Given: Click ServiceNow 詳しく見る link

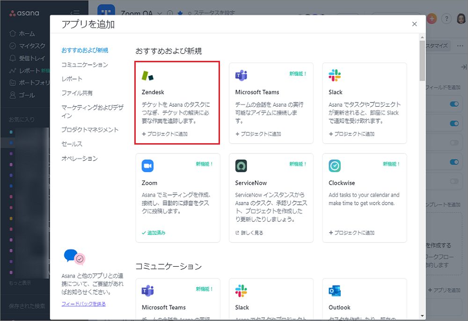Looking at the screenshot, I should click(x=249, y=233).
